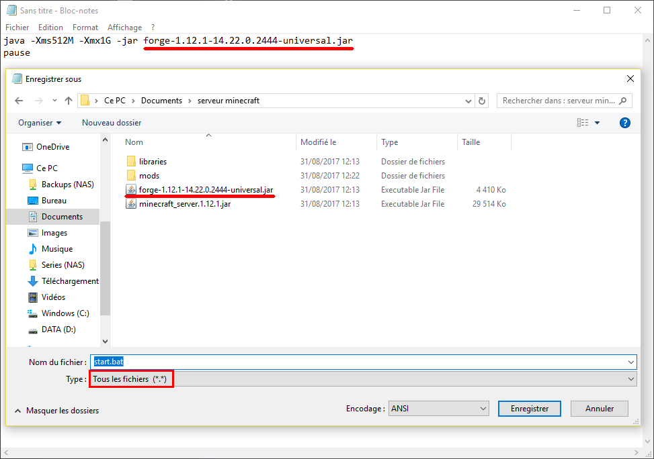Open the Organiser dropdown menu

[40, 123]
